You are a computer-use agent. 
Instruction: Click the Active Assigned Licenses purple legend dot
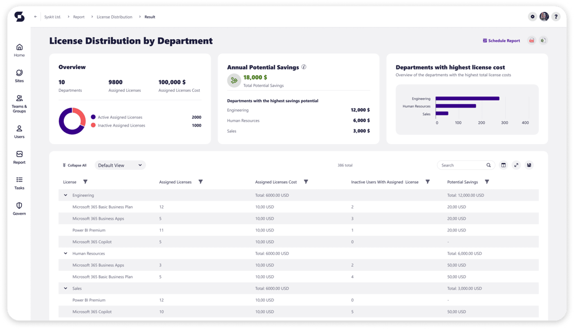(94, 117)
